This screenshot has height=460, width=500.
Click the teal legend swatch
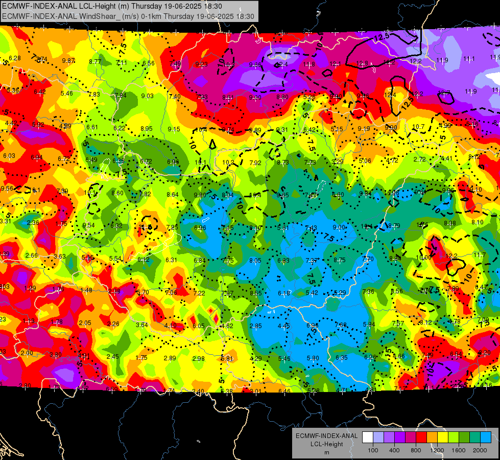point(475,438)
